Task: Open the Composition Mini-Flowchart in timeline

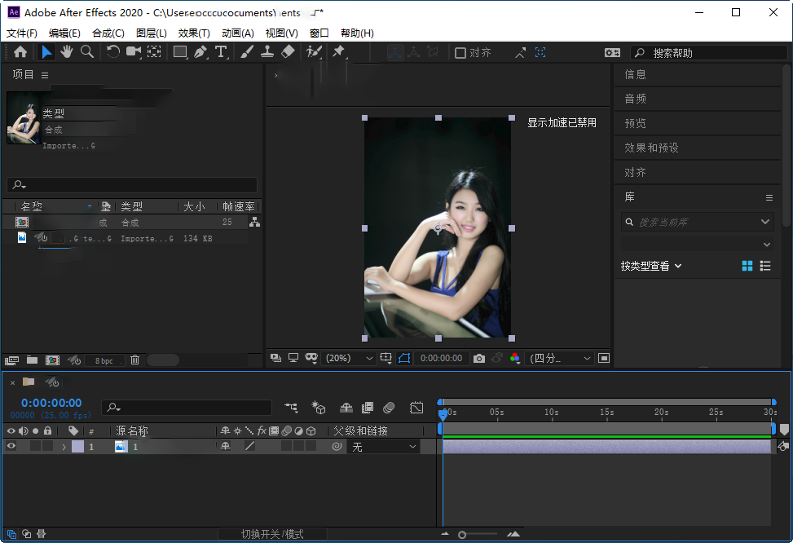Action: [291, 408]
